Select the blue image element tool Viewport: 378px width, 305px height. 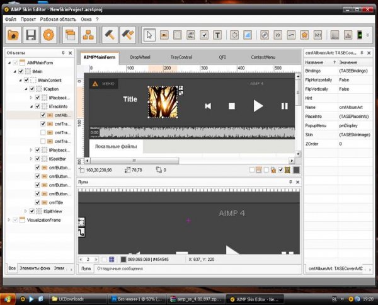248,35
